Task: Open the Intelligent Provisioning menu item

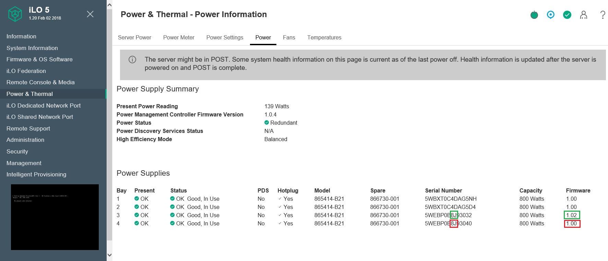Action: pos(36,174)
